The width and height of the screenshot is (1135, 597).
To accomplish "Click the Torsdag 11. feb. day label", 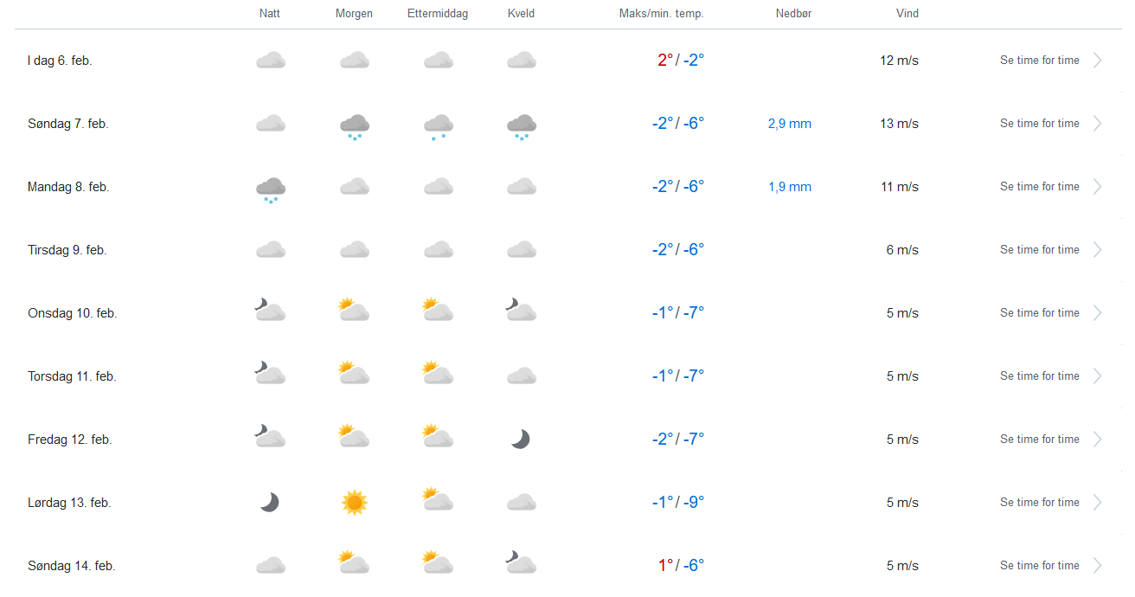I will (x=72, y=376).
